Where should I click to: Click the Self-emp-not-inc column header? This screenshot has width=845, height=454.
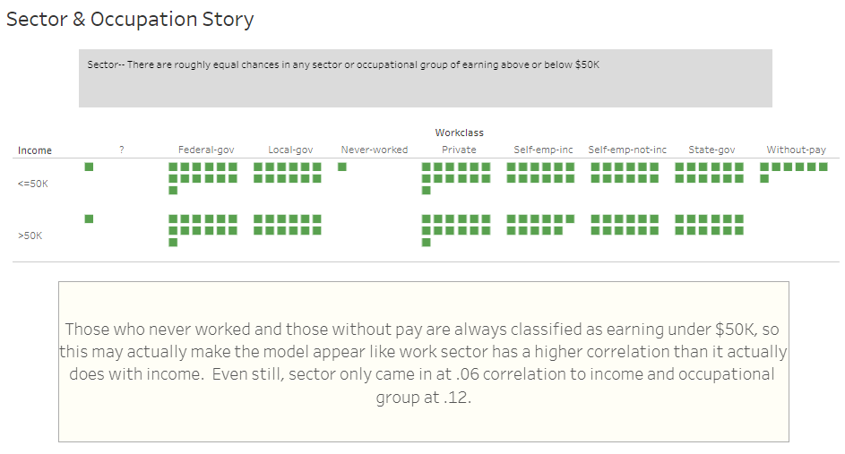[x=627, y=150]
